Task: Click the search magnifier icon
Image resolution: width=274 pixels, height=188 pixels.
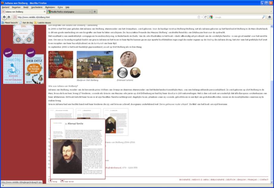Action: coord(263,17)
